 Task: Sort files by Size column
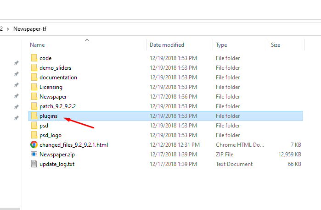click(x=276, y=45)
